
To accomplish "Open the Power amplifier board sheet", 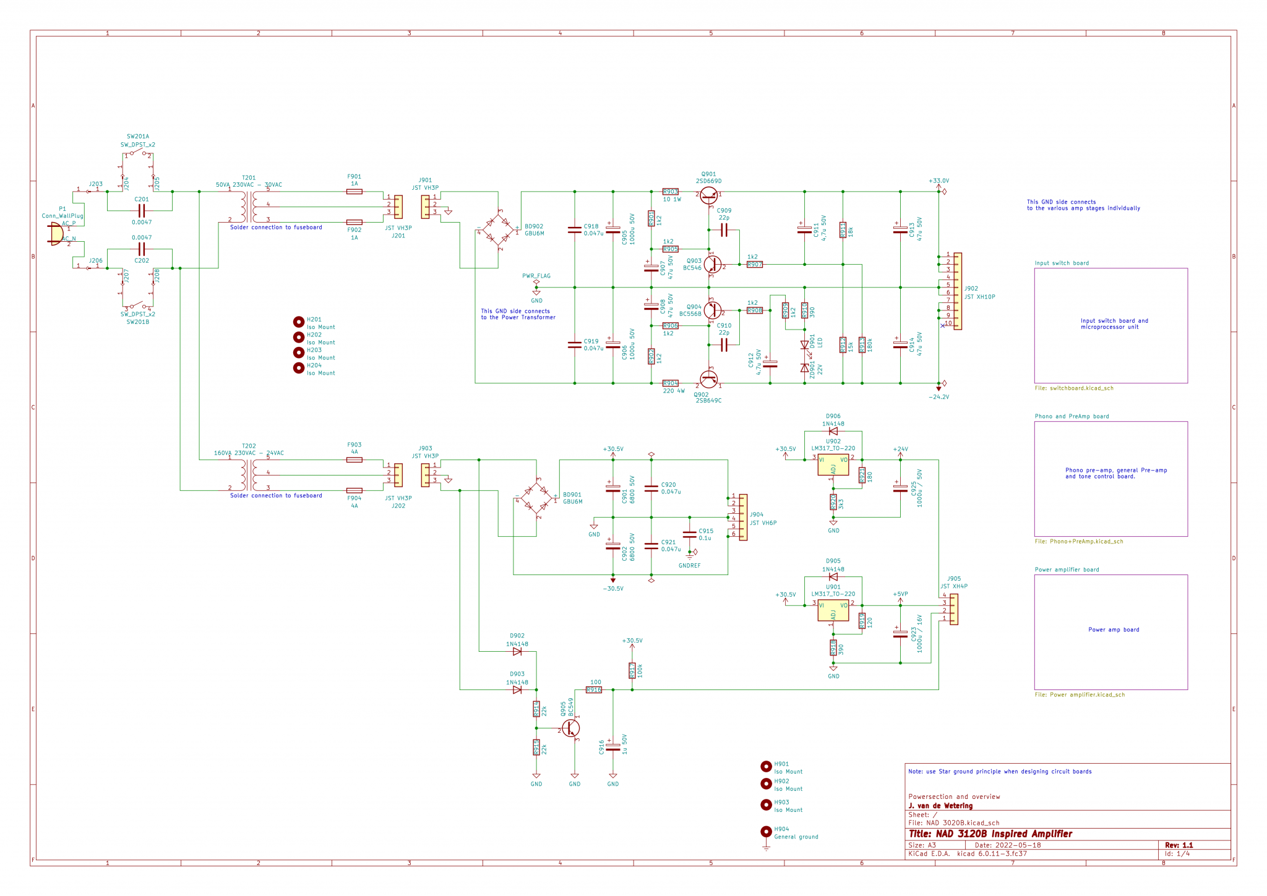I will pos(1111,632).
